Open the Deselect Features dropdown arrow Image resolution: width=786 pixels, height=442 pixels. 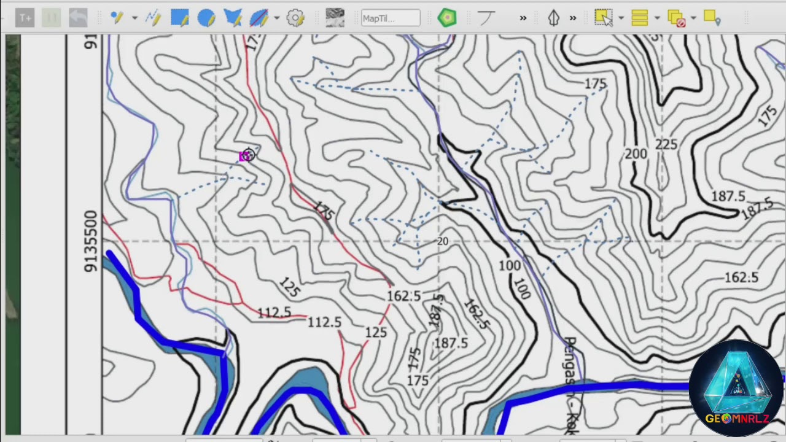[x=693, y=18]
